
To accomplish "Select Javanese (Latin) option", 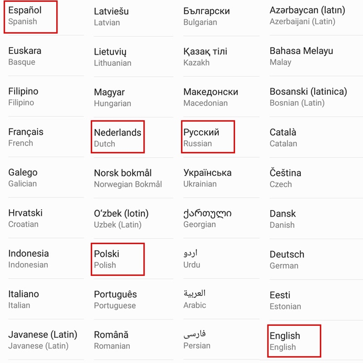I will [x=46, y=339].
